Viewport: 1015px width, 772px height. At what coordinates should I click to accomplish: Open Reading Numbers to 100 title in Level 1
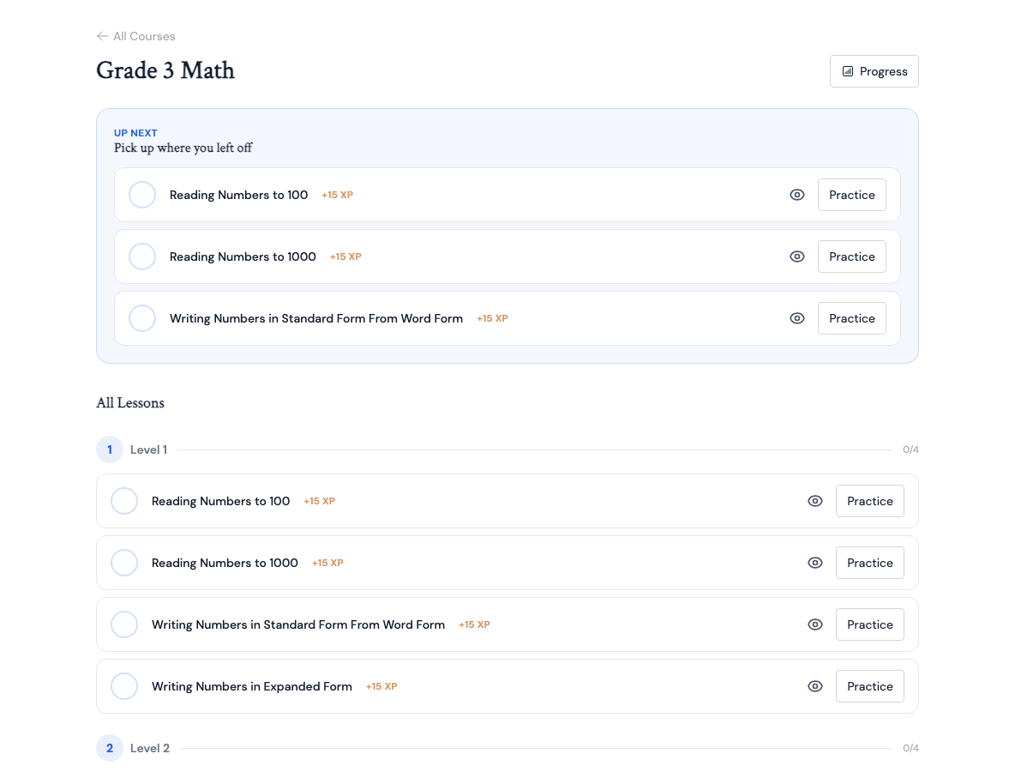point(220,501)
